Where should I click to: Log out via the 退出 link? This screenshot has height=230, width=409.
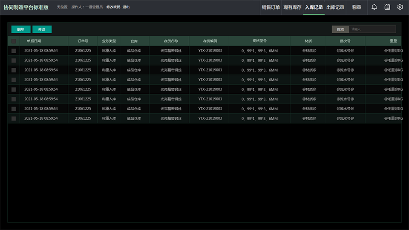click(x=126, y=7)
